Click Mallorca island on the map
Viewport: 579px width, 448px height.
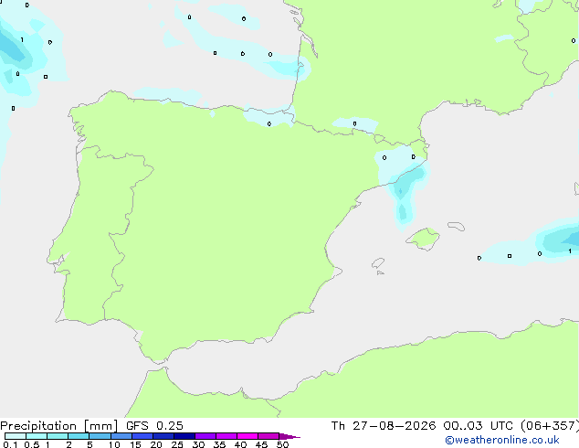423,239
